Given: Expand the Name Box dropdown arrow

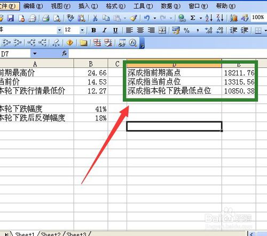Looking at the screenshot, I should pyautogui.click(x=35, y=54).
